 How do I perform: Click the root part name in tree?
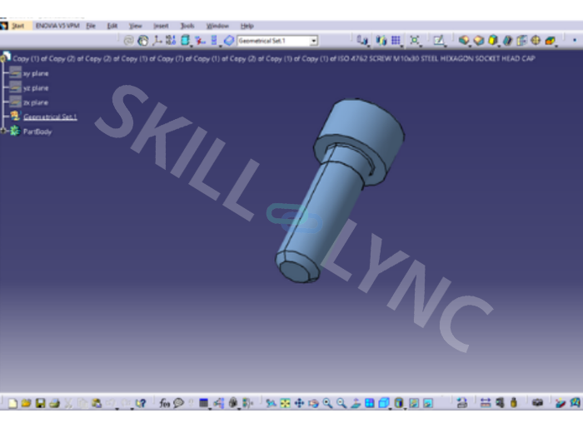(274, 58)
